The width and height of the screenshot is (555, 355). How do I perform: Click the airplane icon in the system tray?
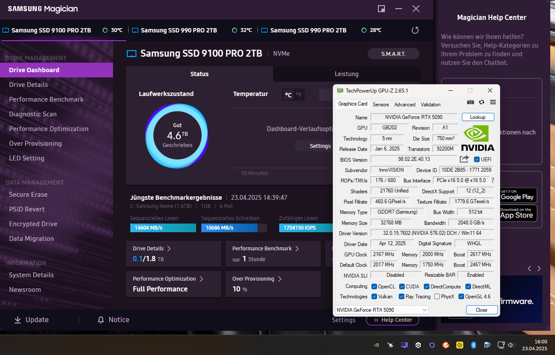click(x=390, y=345)
